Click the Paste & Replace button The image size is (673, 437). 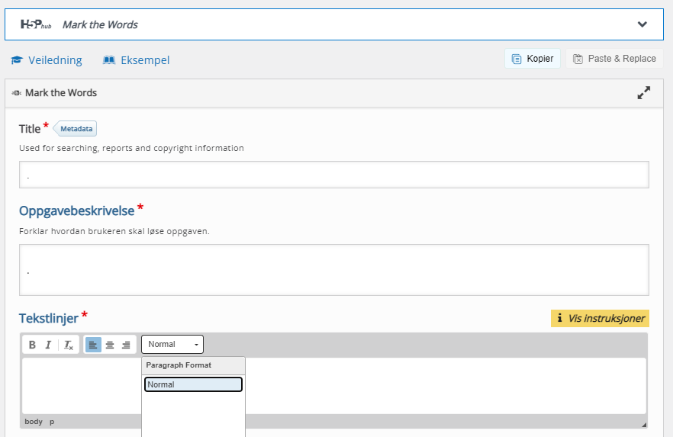tap(614, 58)
